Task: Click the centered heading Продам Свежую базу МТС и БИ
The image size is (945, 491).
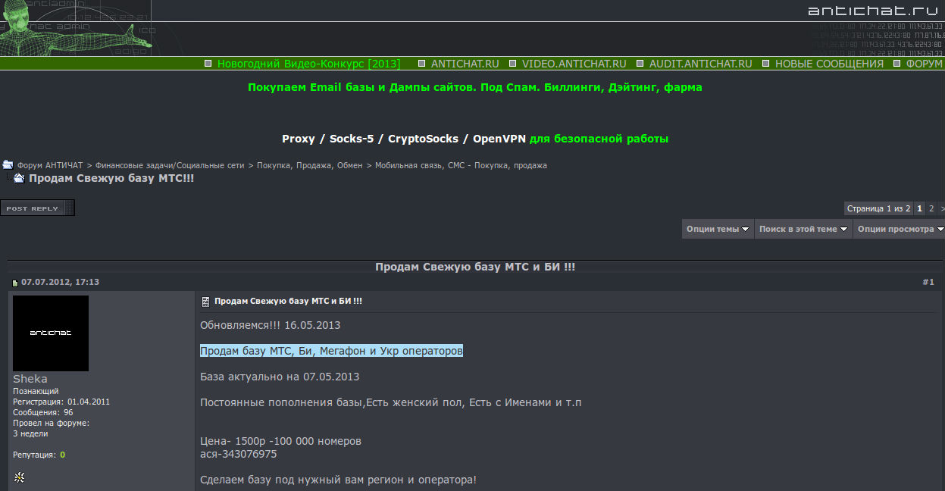Action: [475, 267]
